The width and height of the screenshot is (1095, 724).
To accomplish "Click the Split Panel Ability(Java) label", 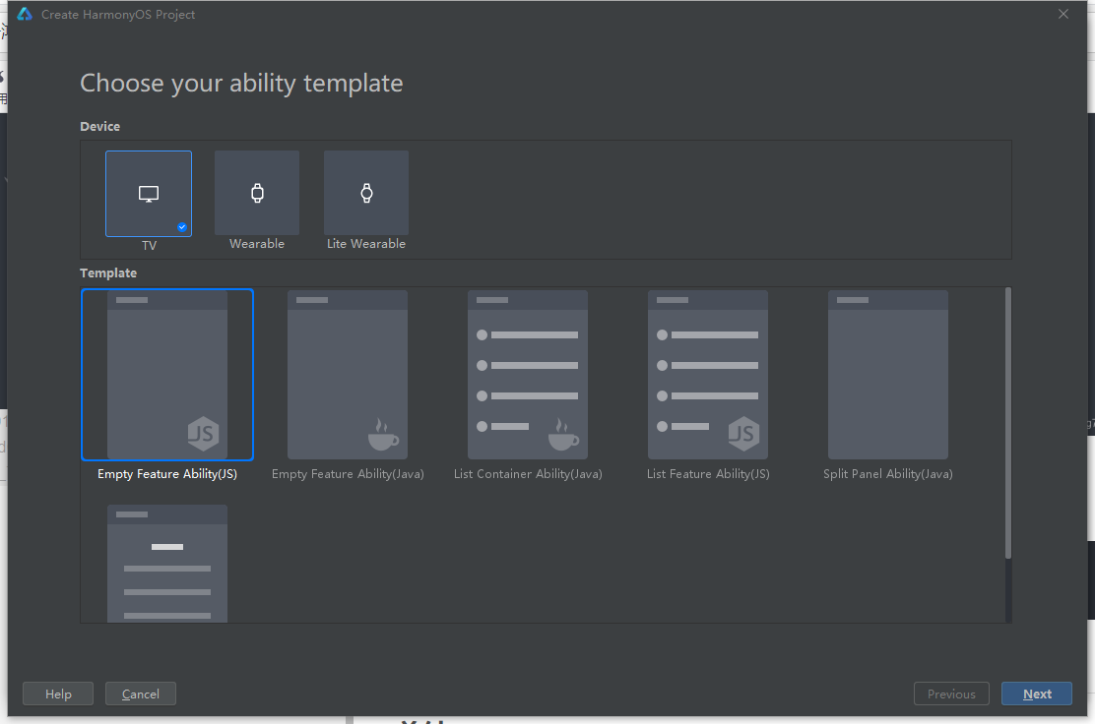I will click(887, 474).
